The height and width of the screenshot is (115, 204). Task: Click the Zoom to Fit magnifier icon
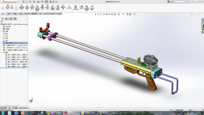[x=98, y=14]
